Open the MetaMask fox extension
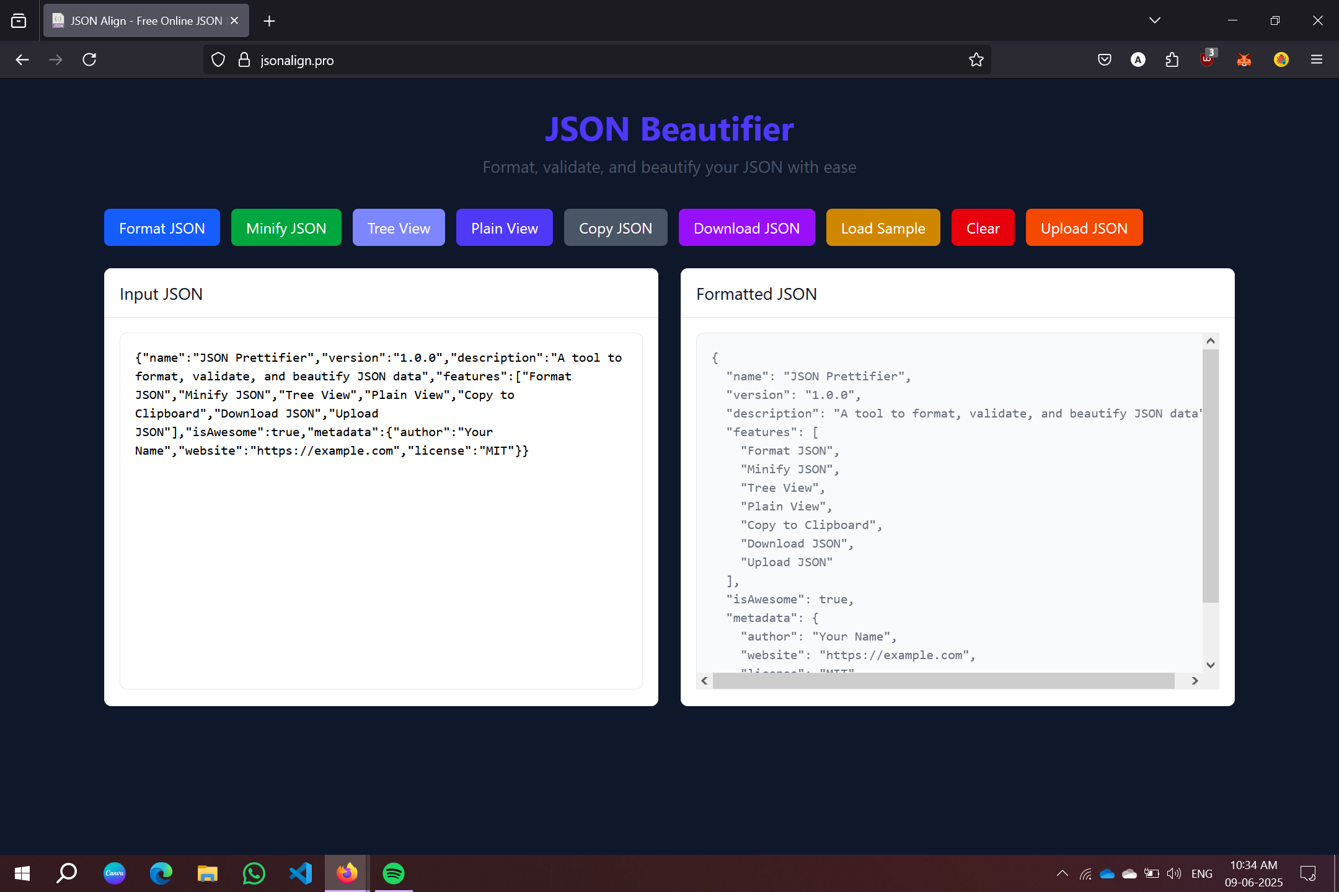The width and height of the screenshot is (1339, 892). coord(1244,60)
